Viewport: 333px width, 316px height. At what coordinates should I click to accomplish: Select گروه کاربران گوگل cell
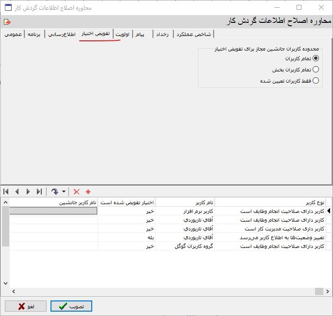click(x=185, y=246)
